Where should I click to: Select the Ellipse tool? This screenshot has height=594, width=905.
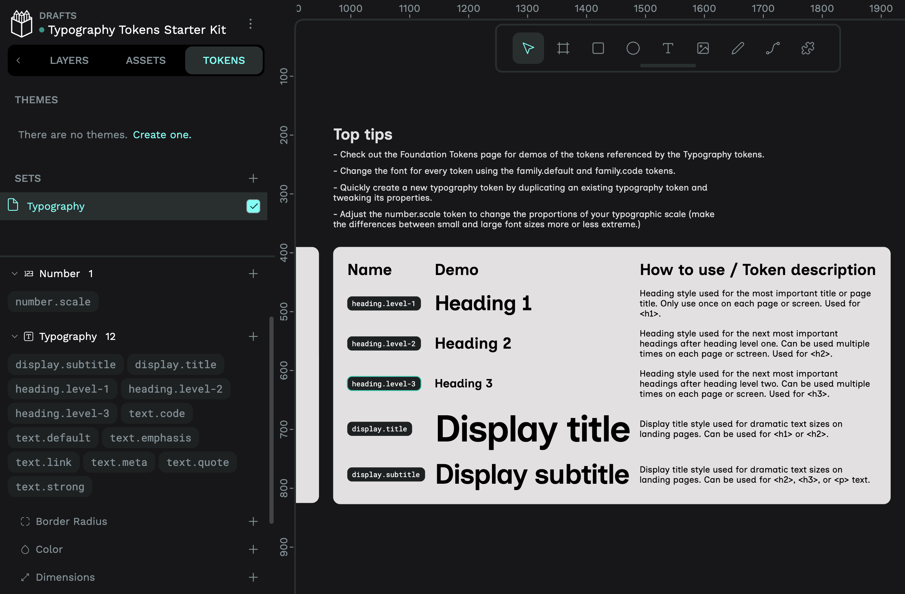[x=633, y=48]
